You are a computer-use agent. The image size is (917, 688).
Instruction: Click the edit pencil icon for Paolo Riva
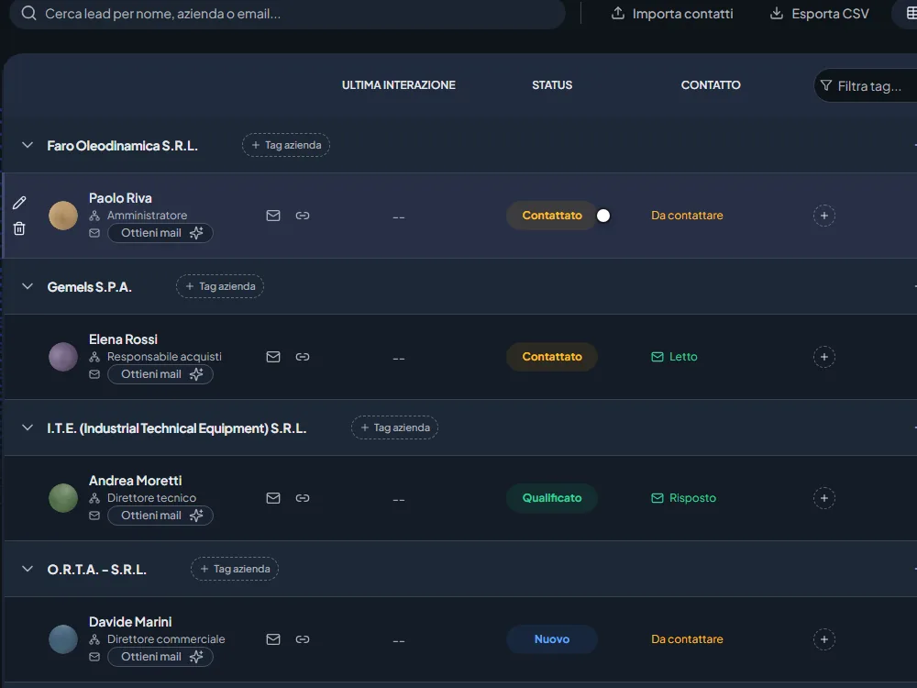coord(19,203)
